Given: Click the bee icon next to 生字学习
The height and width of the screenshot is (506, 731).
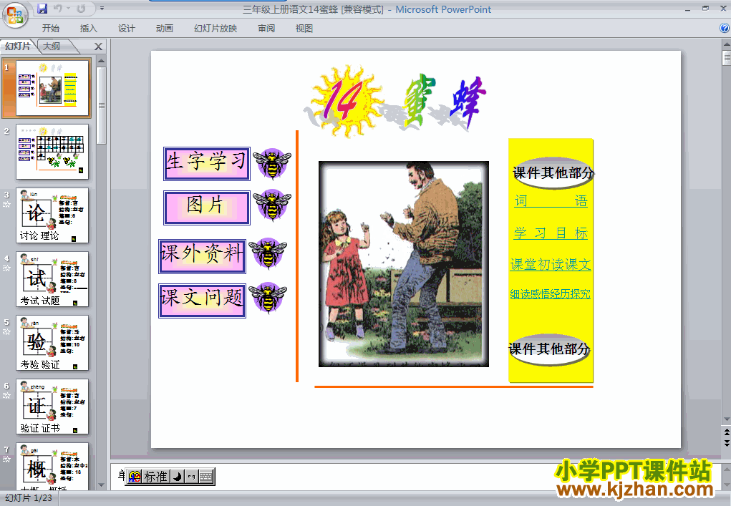Looking at the screenshot, I should pos(272,164).
